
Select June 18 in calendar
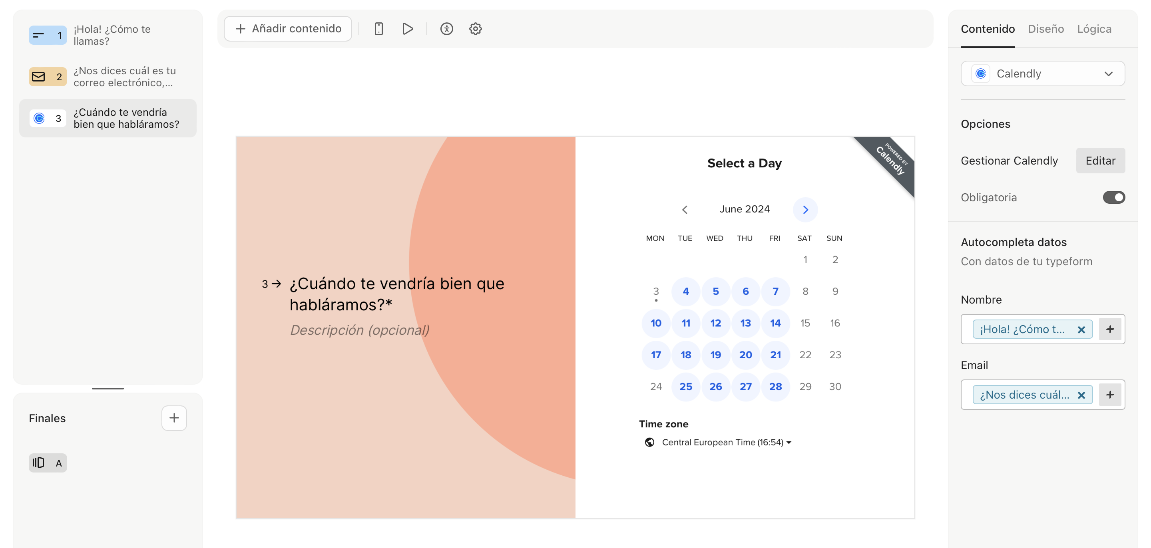[x=685, y=355]
